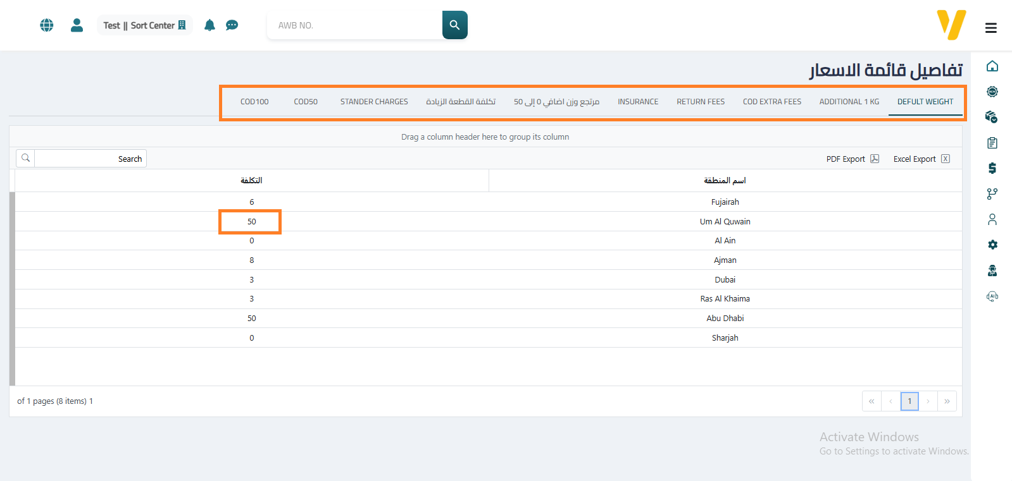Click PDF Export
1012x481 pixels.
click(x=853, y=159)
